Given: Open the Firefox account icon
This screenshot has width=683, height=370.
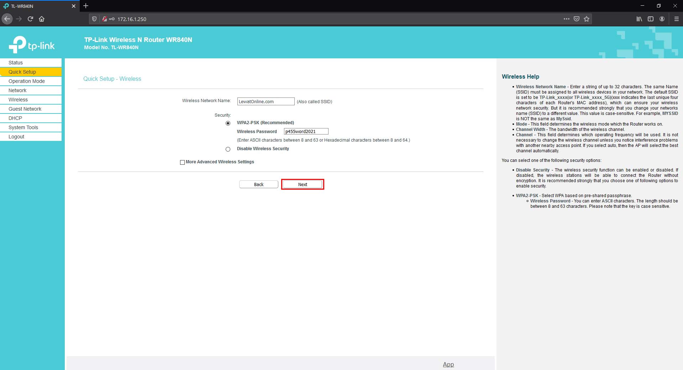Looking at the screenshot, I should (x=662, y=19).
